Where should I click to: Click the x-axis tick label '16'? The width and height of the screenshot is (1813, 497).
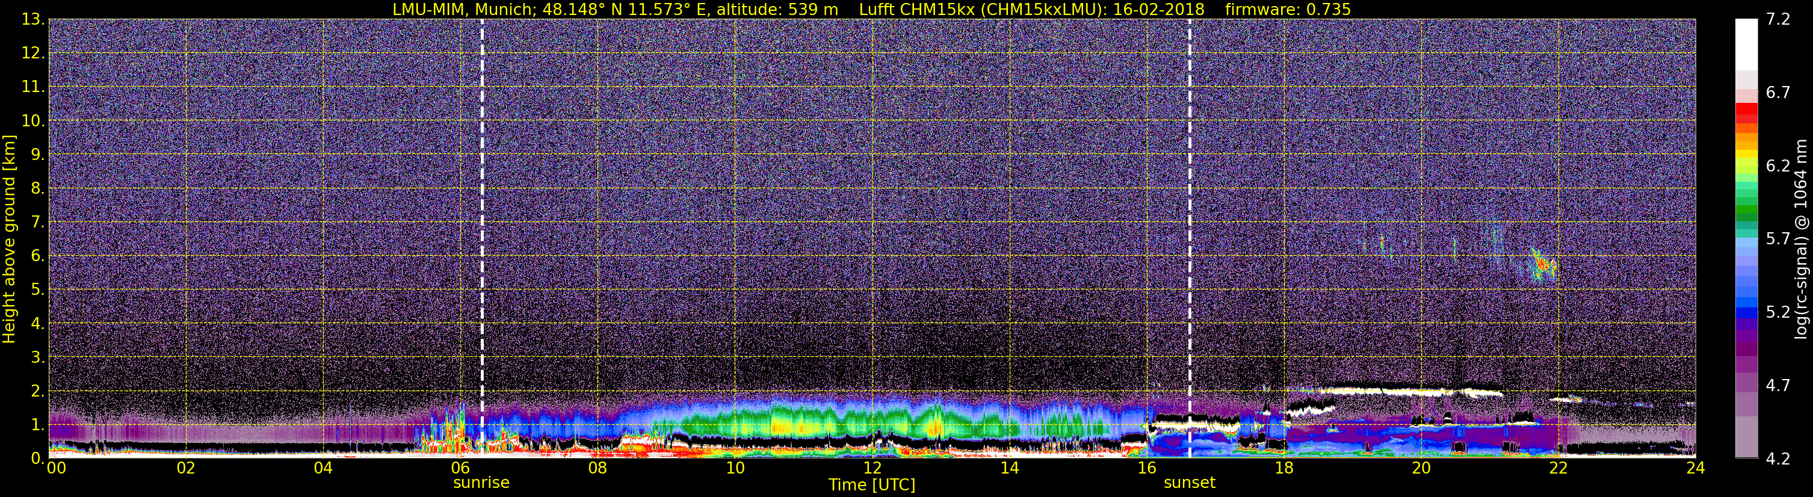1146,469
